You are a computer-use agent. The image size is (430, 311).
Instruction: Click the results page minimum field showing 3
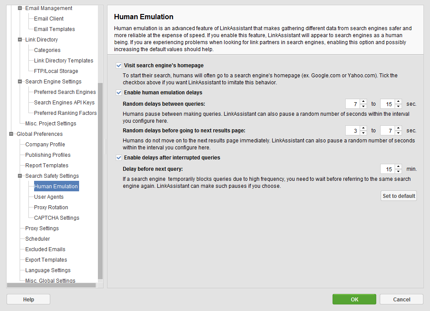(353, 131)
